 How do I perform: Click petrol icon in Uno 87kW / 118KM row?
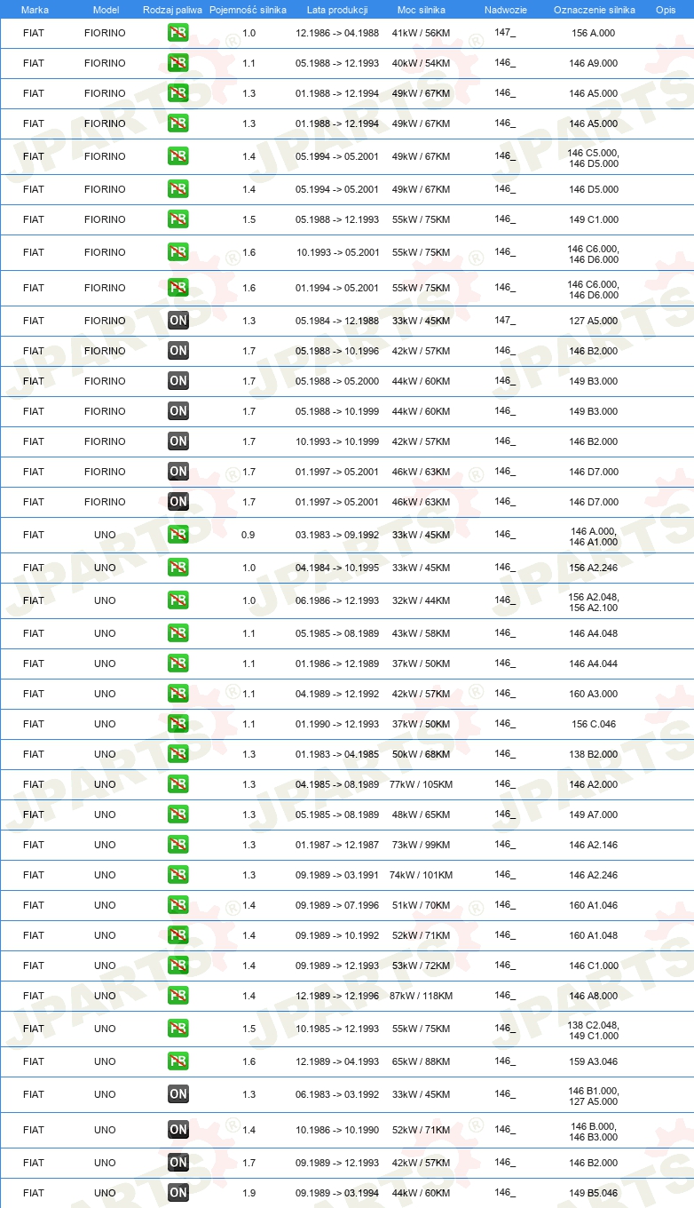(178, 996)
